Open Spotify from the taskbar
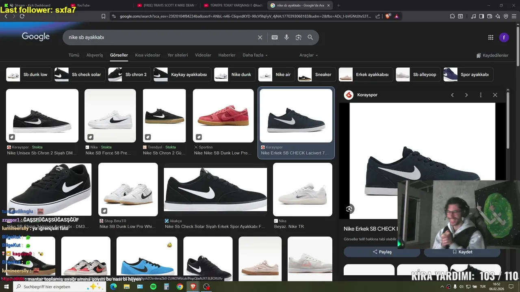This screenshot has width=520, height=292. pos(153,287)
